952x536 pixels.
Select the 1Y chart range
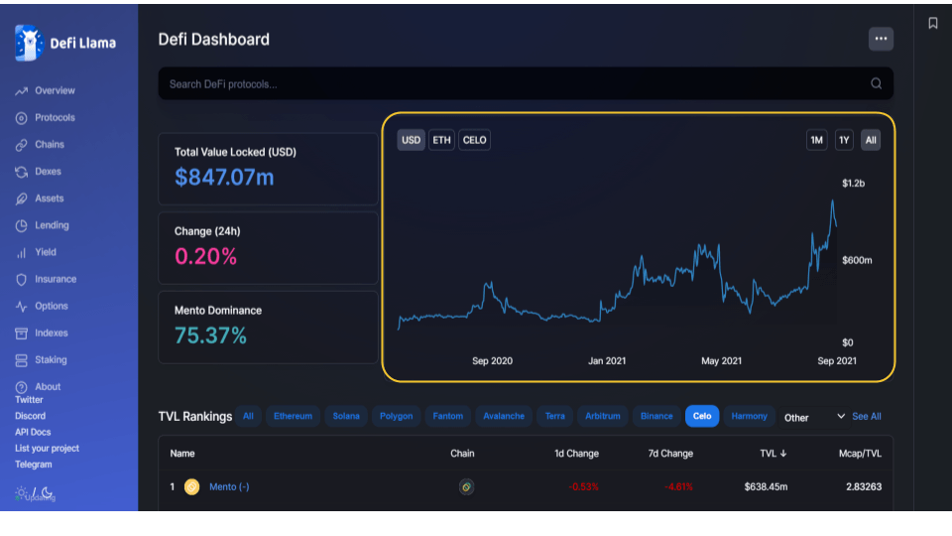point(844,140)
